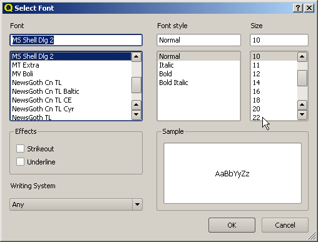Select NewsGoth Cn TL font
Screen dimensions: 318x242
point(71,83)
